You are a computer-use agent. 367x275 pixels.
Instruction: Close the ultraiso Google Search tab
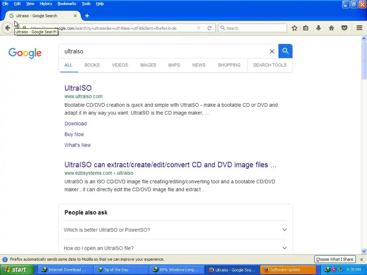[x=75, y=16]
